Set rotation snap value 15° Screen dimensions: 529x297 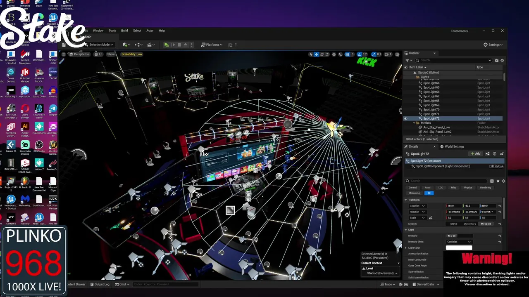coord(365,54)
